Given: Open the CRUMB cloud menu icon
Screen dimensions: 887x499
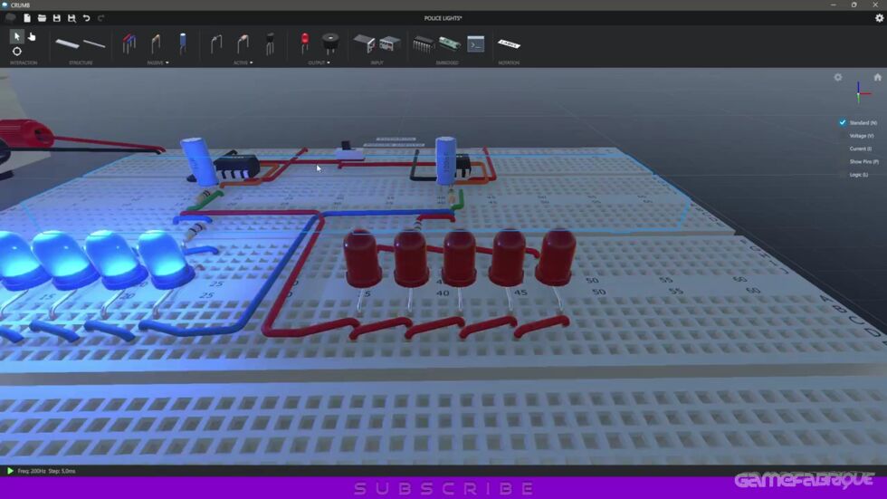Looking at the screenshot, I should click(10, 18).
